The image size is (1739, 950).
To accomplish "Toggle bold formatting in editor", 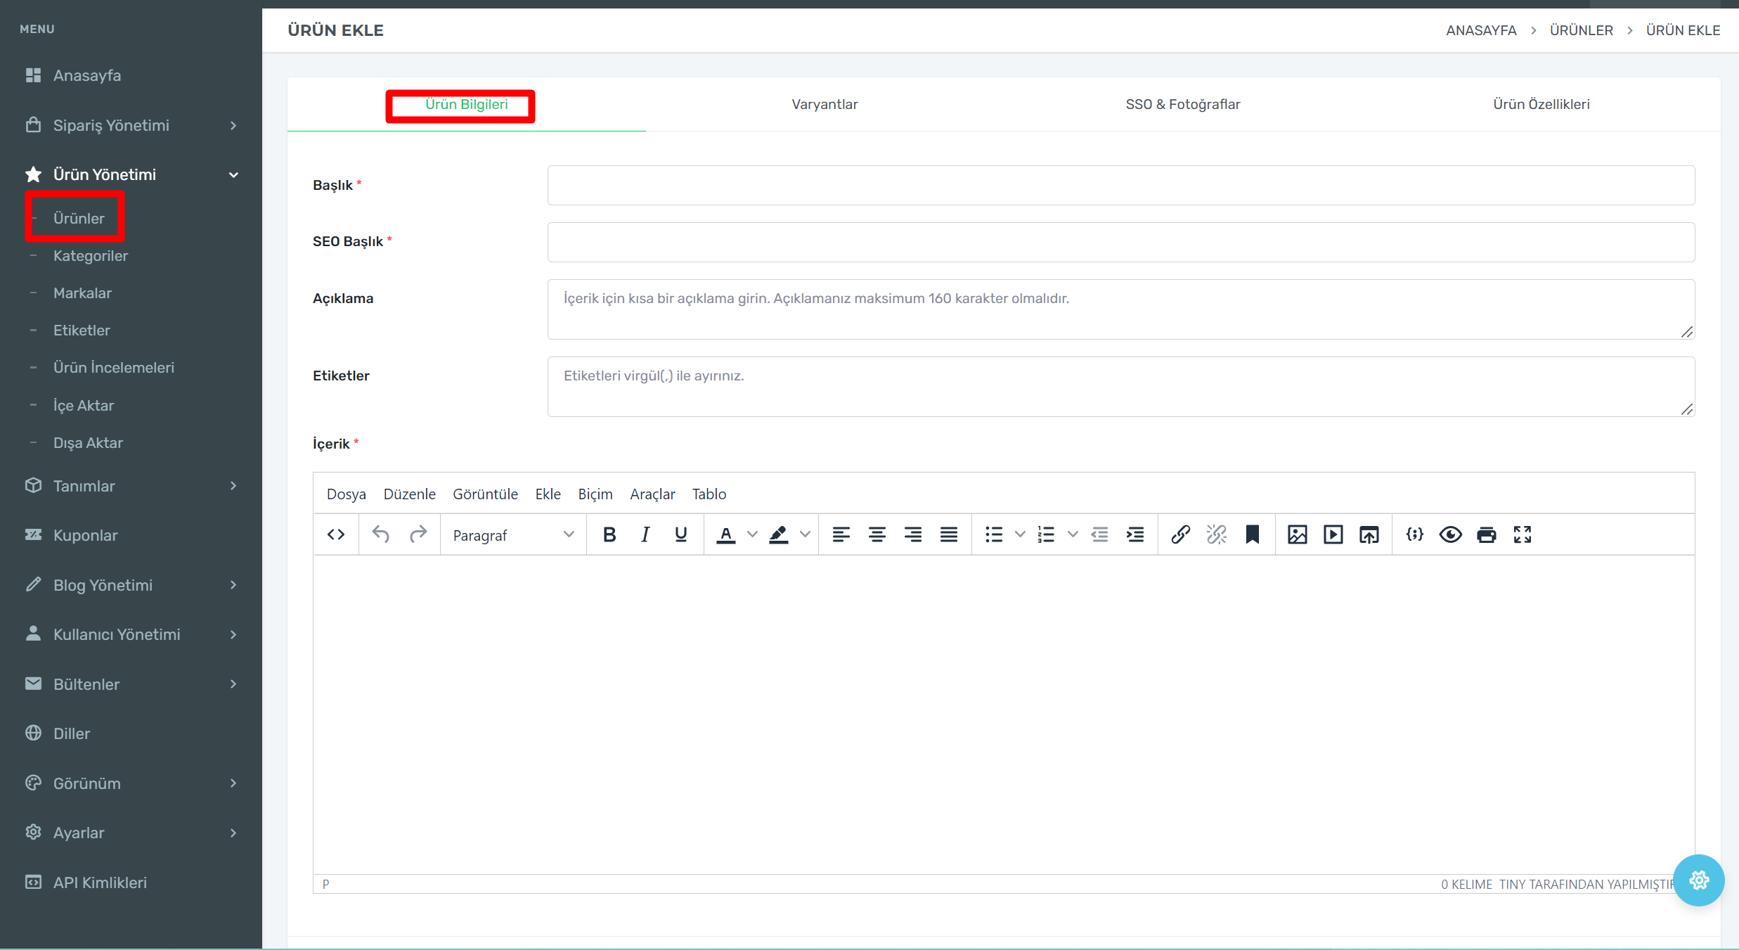I will point(609,535).
